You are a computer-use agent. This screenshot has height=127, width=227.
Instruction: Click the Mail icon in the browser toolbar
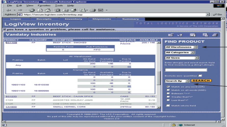pos(83,10)
